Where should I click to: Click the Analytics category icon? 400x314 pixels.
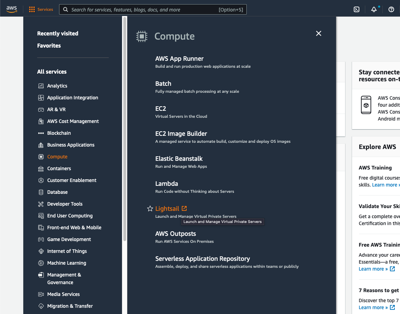pos(41,86)
